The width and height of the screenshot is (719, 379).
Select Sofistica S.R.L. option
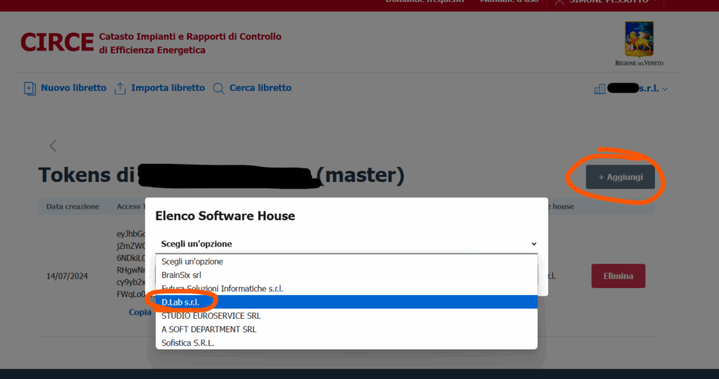(x=347, y=343)
